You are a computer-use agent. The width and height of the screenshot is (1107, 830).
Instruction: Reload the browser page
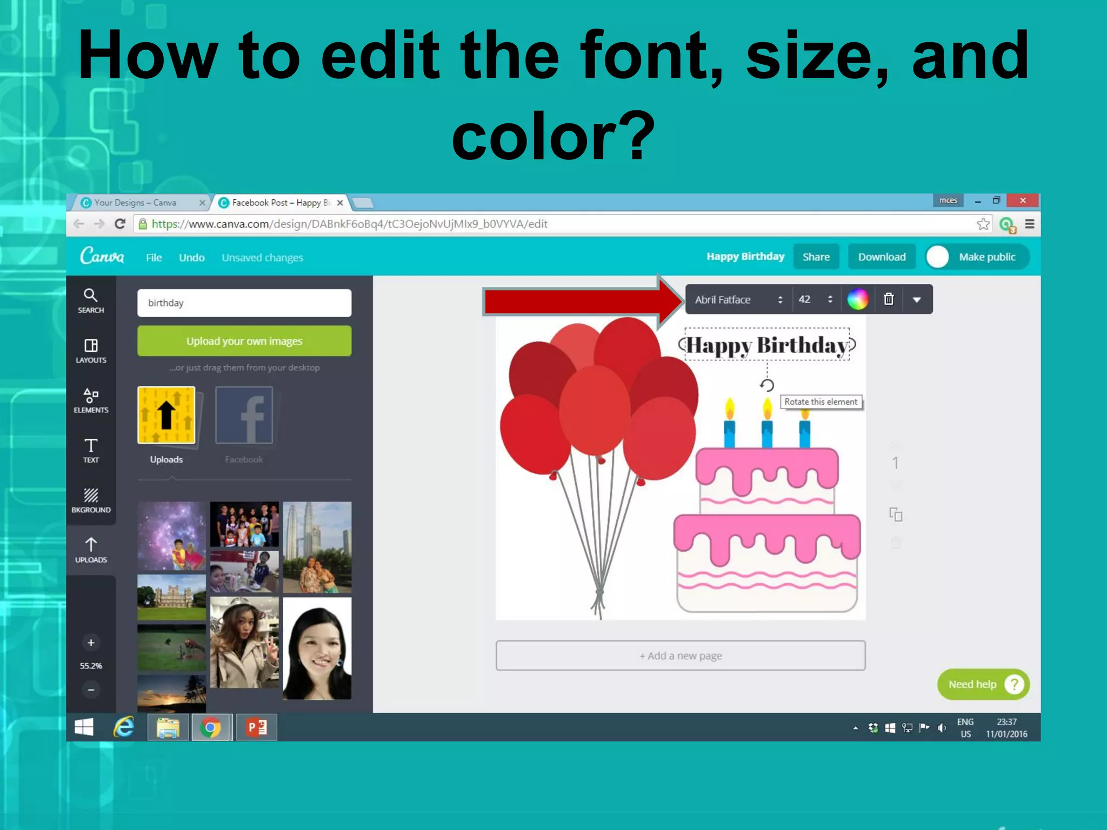click(120, 224)
